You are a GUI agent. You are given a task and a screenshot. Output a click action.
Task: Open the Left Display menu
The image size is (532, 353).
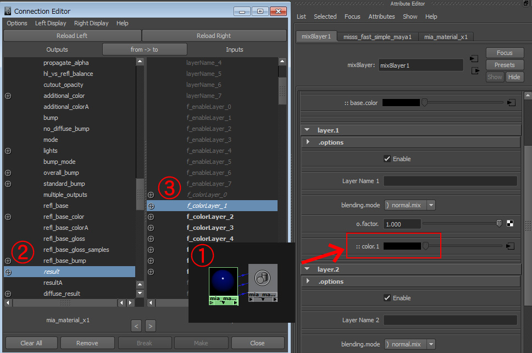coord(51,23)
